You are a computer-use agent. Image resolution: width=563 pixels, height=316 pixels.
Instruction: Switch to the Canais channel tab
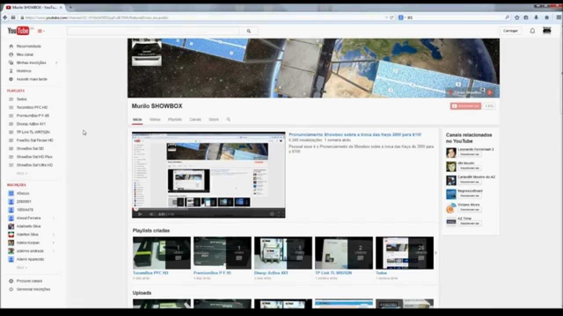(x=195, y=119)
